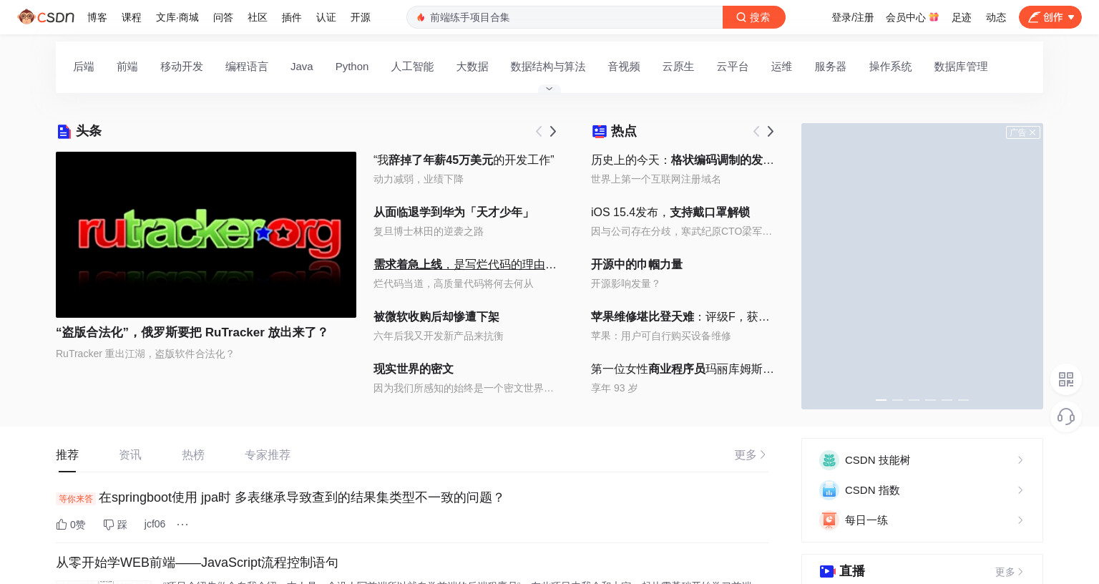Viewport: 1099px width, 584px height.
Task: Open article 开源中的巾帼力量
Action: [x=637, y=264]
